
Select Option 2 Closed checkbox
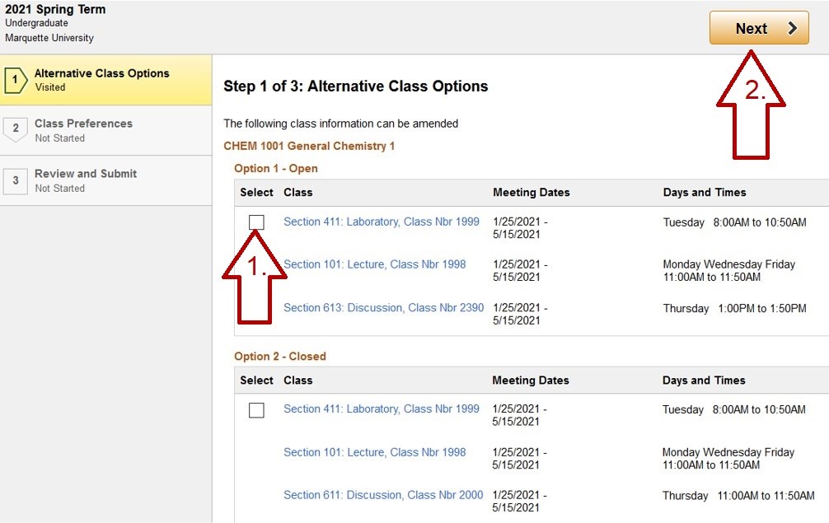point(256,410)
